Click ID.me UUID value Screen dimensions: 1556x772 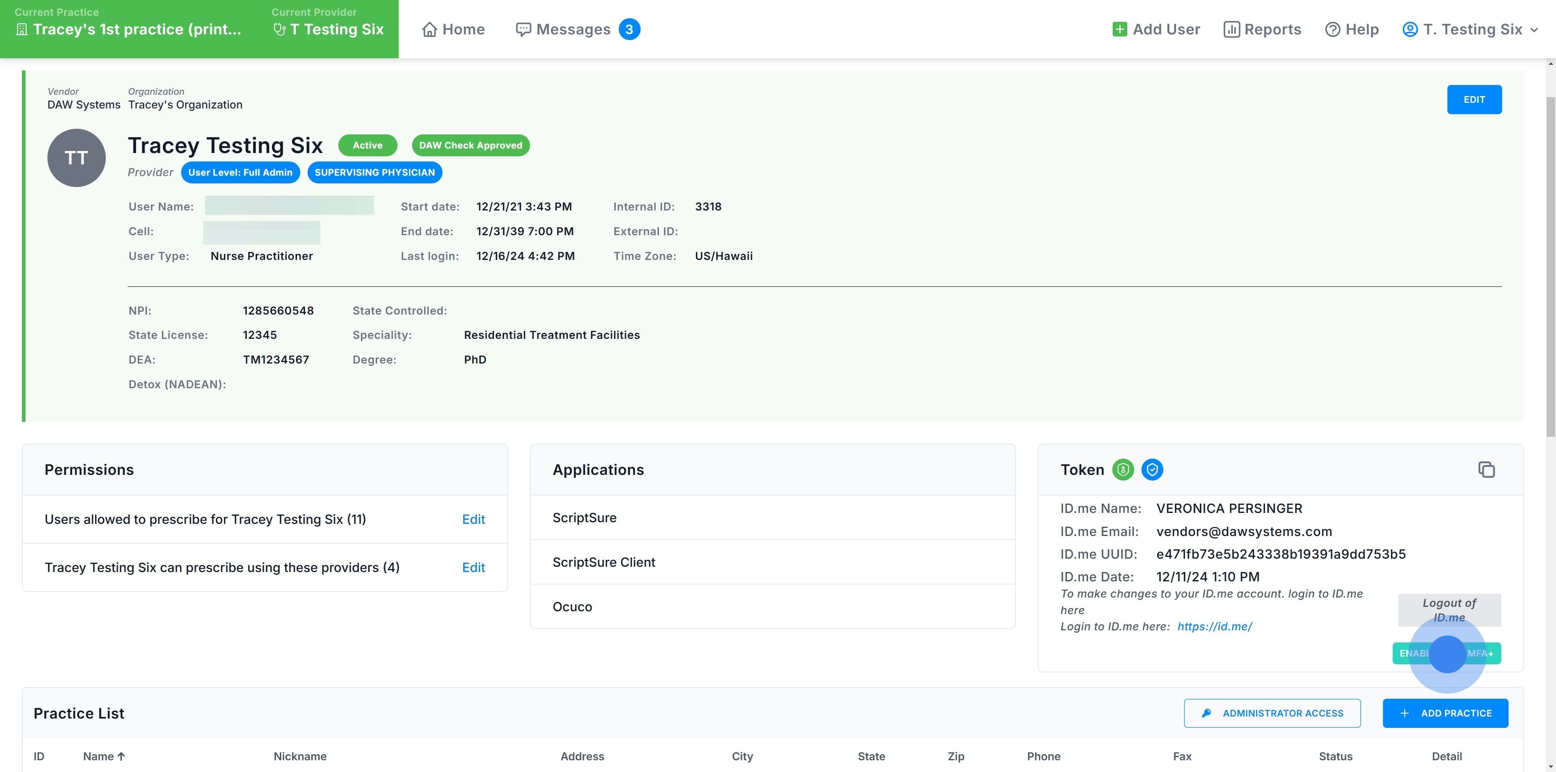click(x=1280, y=554)
